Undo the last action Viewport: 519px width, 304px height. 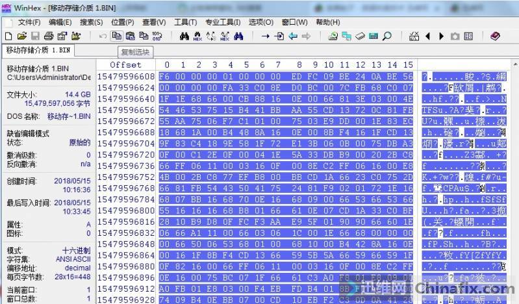[103, 36]
